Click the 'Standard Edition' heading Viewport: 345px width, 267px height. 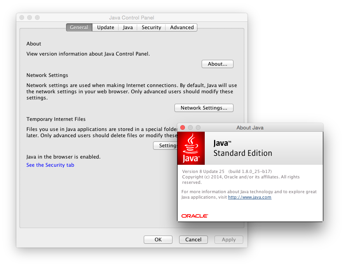[243, 153]
